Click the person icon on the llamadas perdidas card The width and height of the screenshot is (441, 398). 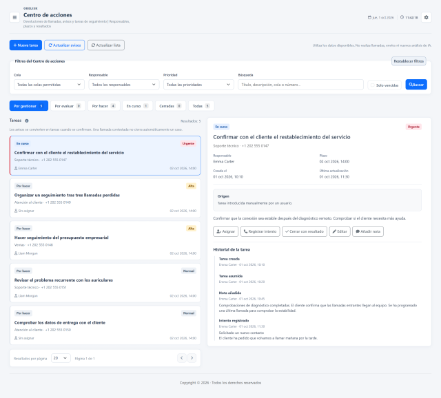click(16, 211)
